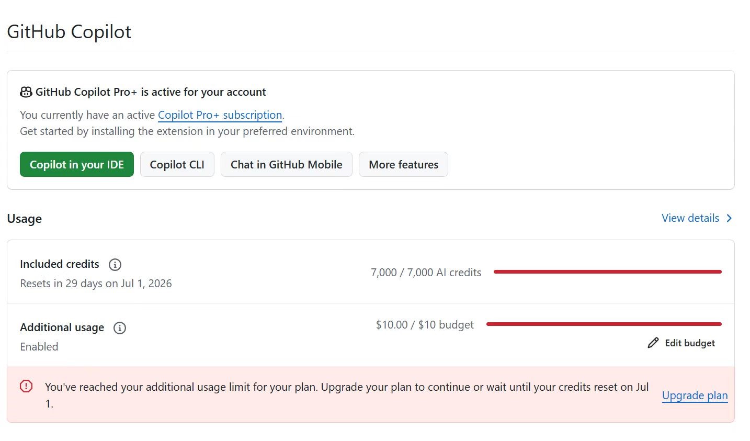Click the Additional usage budget progress bar

click(604, 324)
